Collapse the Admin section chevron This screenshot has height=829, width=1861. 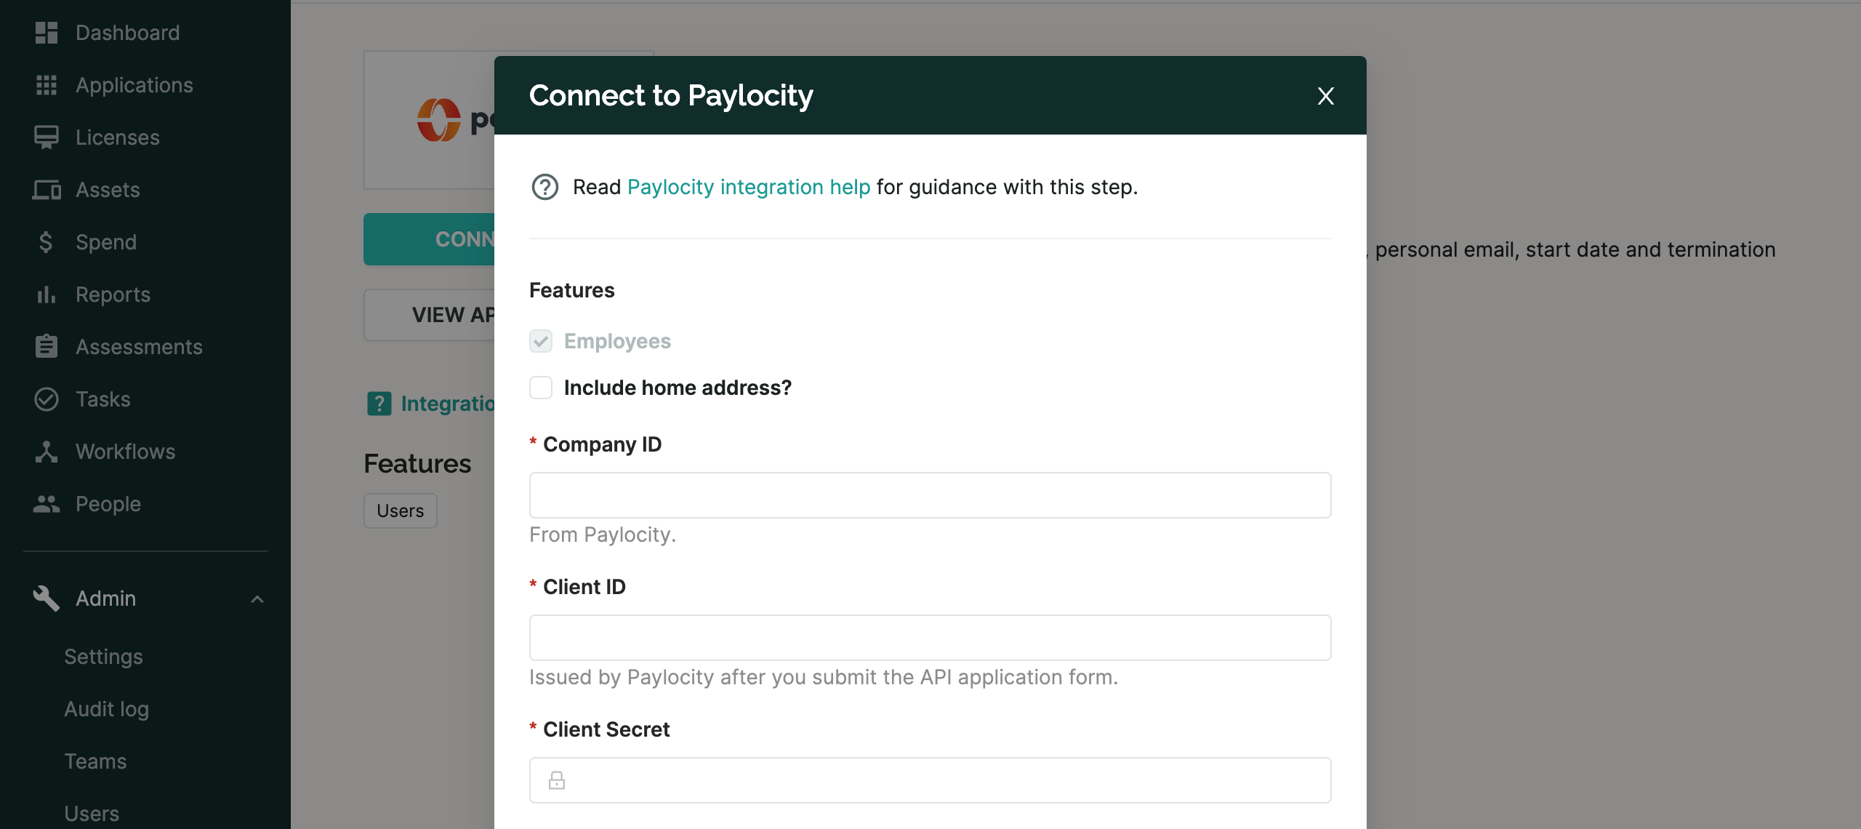257,599
